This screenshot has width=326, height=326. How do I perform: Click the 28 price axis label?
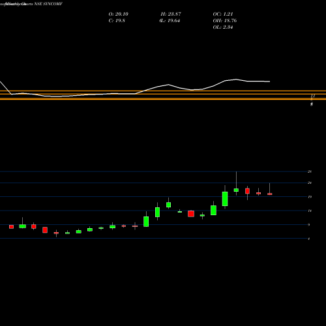(x=310, y=171)
